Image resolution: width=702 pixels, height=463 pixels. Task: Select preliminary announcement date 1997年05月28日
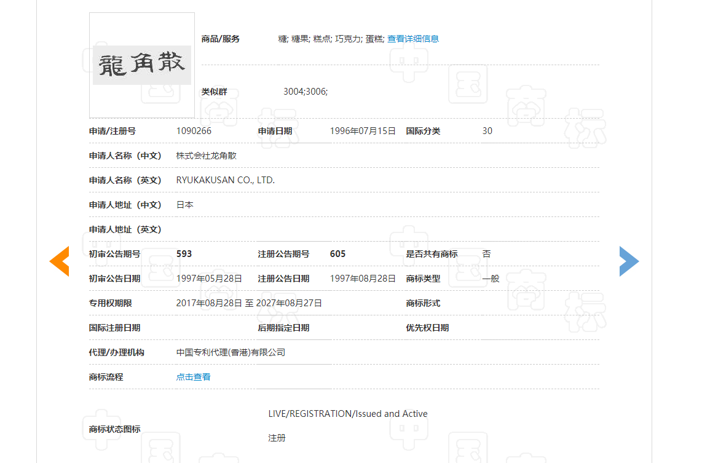209,279
